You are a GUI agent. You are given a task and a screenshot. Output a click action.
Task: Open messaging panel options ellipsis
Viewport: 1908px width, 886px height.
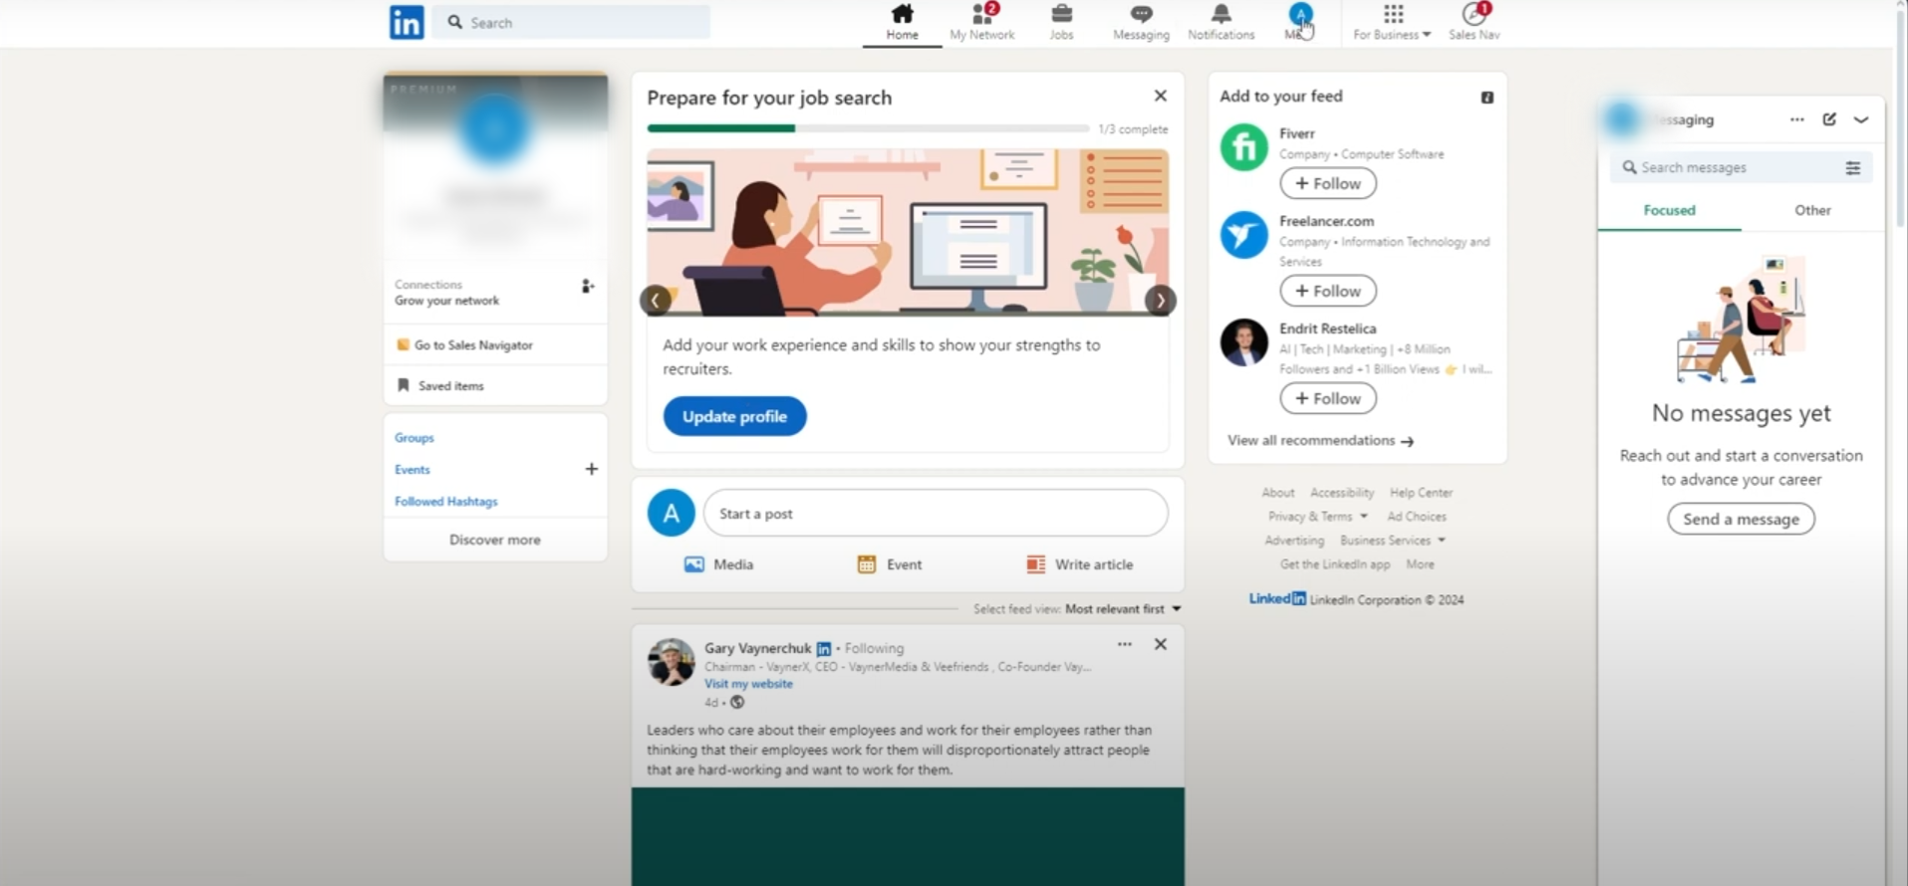[1796, 119]
